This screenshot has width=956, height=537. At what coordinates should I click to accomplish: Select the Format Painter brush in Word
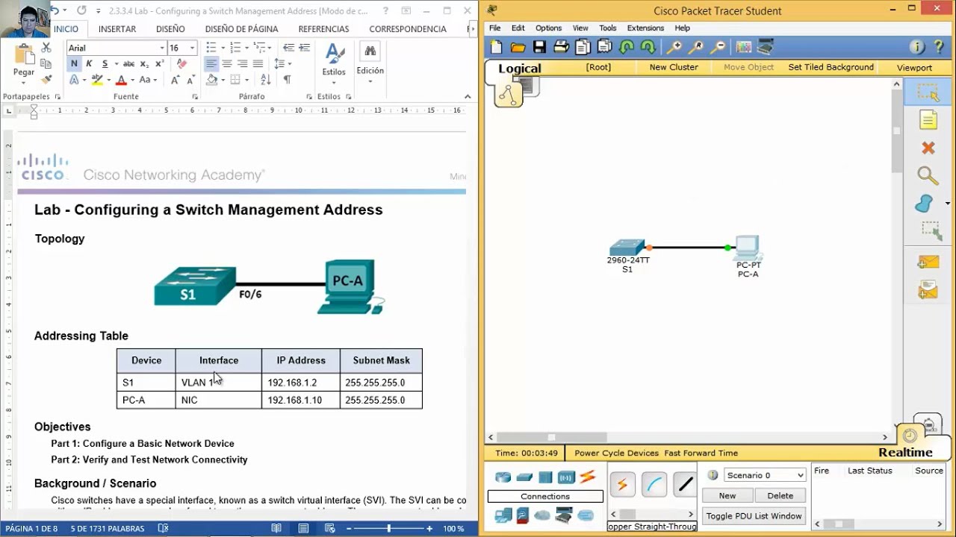pyautogui.click(x=46, y=79)
